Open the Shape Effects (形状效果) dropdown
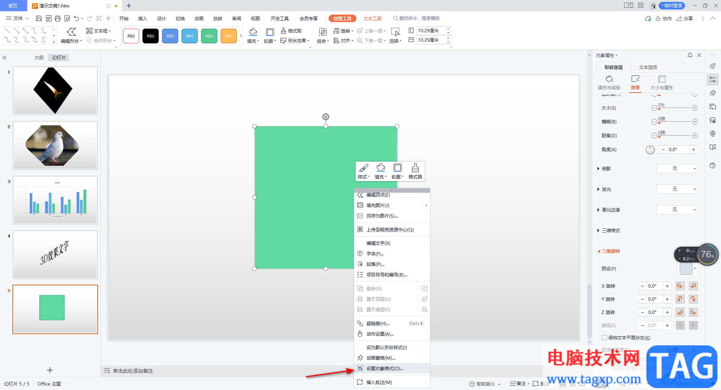Screen dimensions: 721x390 (295, 40)
